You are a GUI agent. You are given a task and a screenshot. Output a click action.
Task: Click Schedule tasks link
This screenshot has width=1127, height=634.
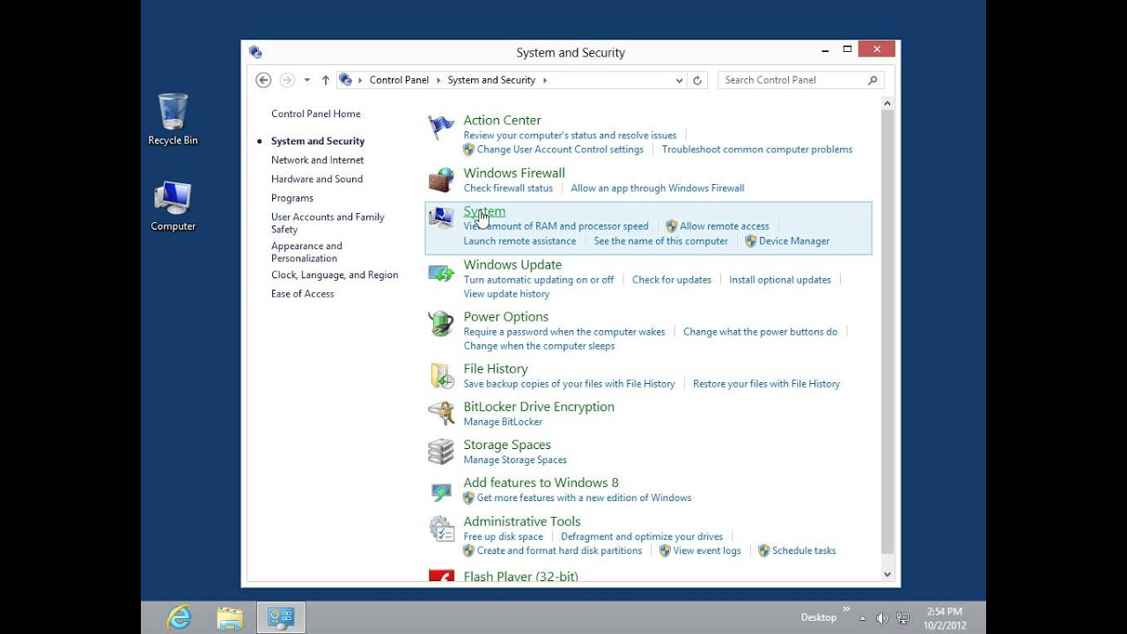pyautogui.click(x=804, y=551)
